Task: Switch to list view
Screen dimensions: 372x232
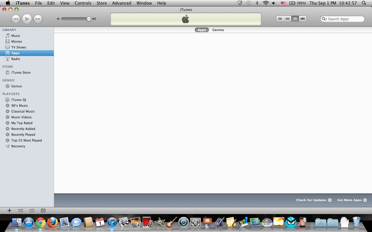Action: [x=280, y=19]
